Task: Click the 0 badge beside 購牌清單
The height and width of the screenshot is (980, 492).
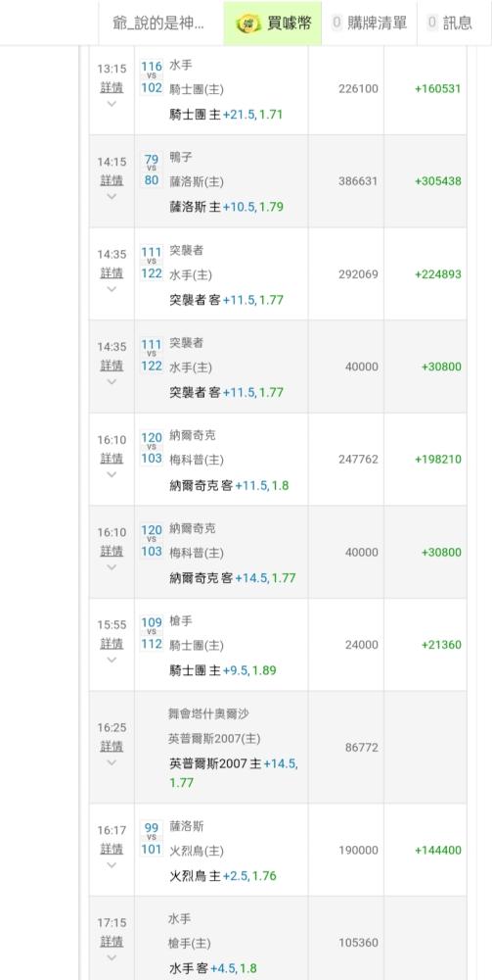Action: coord(336,24)
